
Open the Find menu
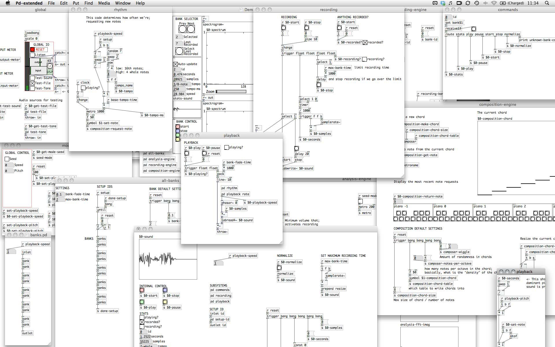point(88,3)
